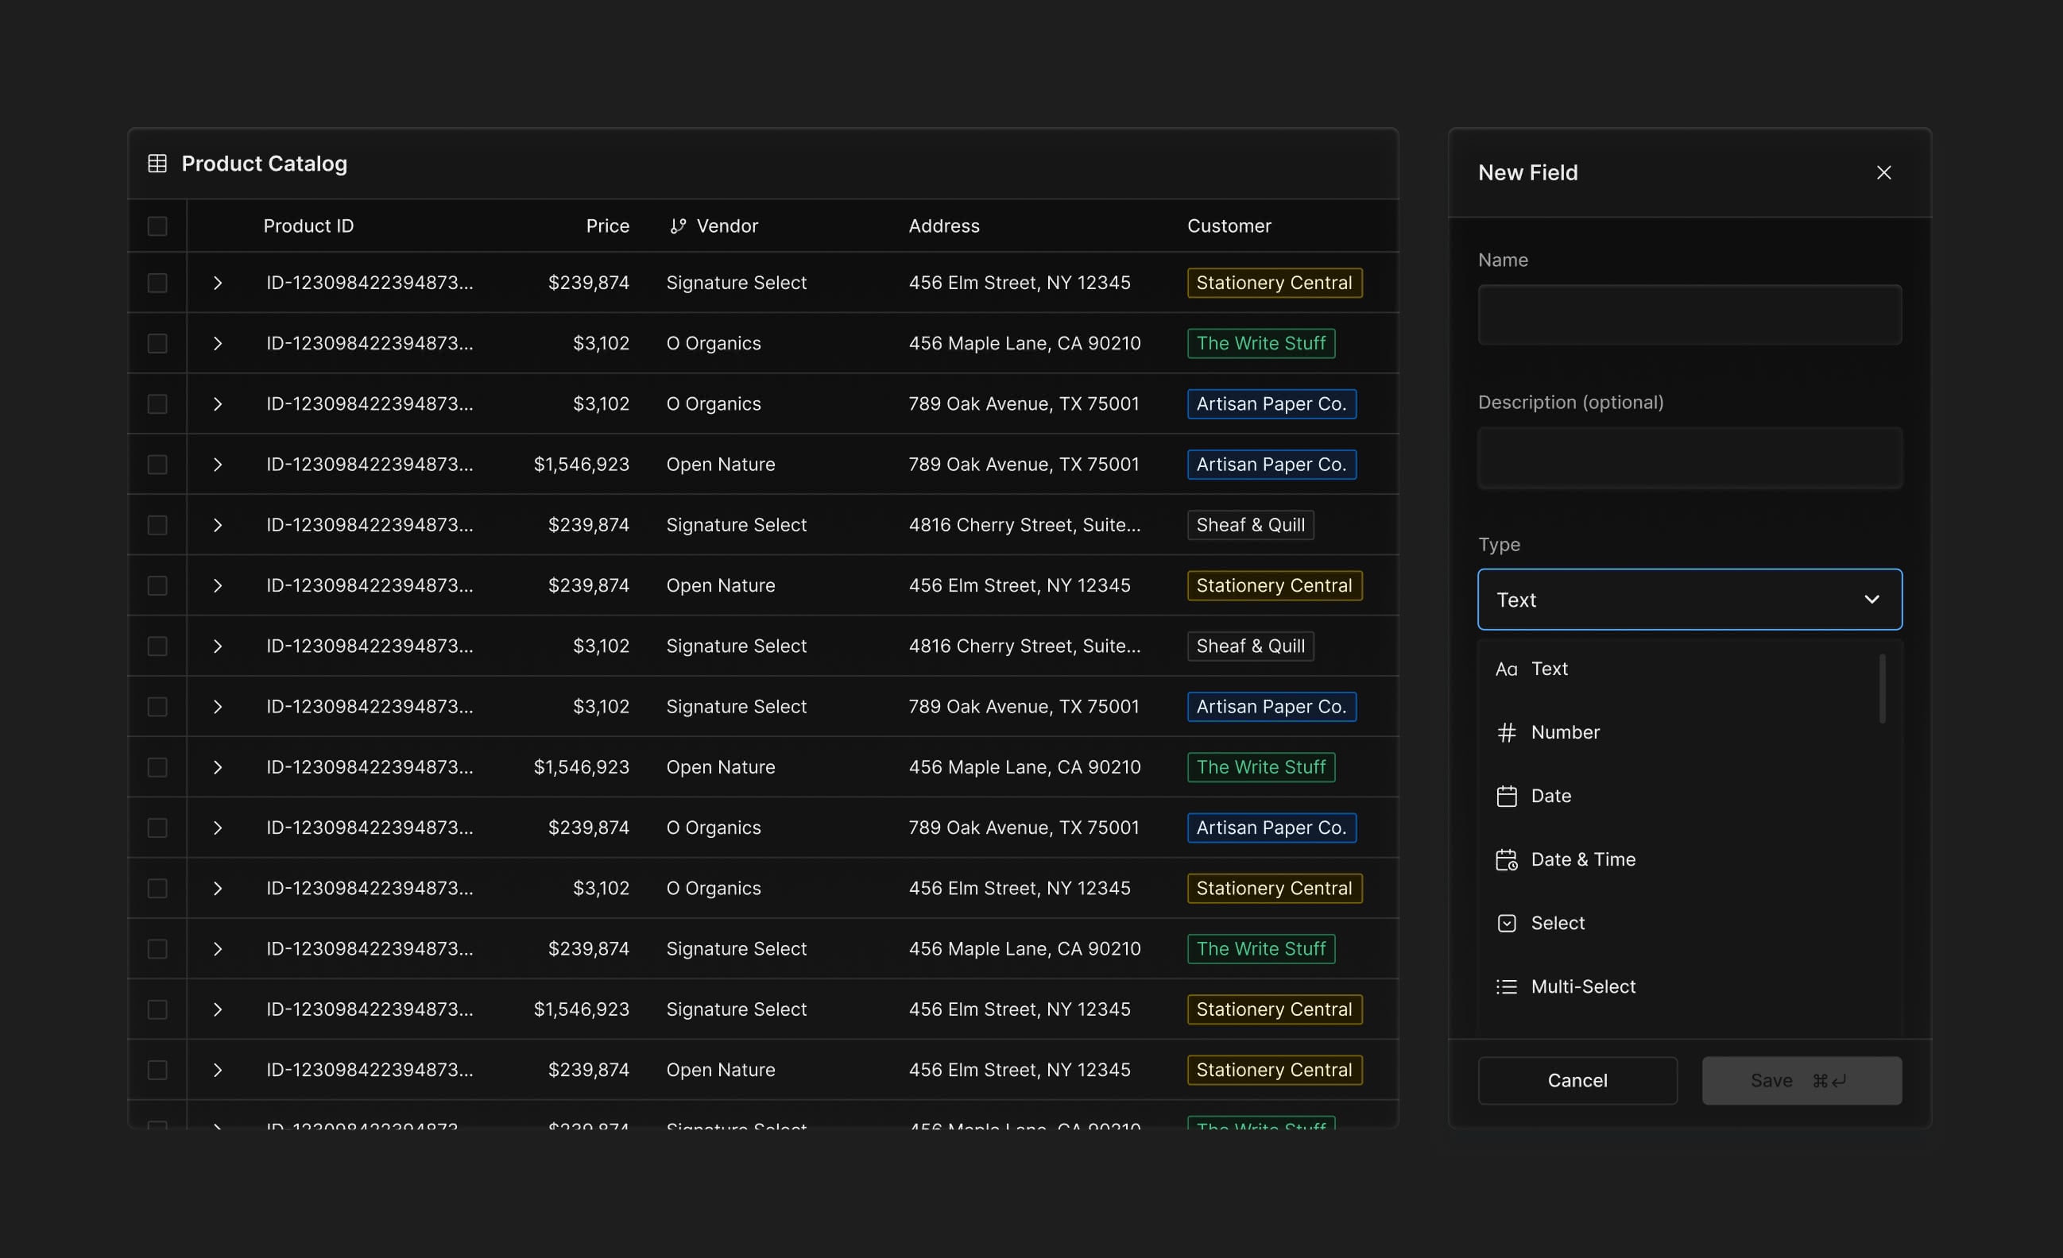The width and height of the screenshot is (2063, 1258).
Task: Choose the Date type with calendar icon
Action: click(x=1551, y=795)
